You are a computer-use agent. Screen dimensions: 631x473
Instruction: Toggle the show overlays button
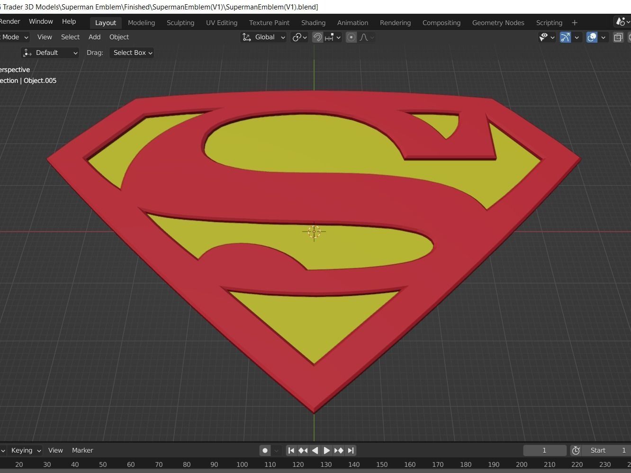[592, 37]
